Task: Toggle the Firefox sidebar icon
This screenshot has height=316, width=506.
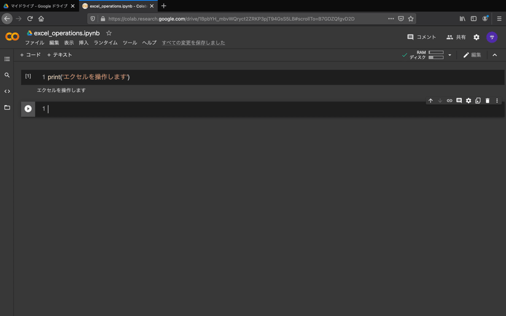Action: coord(474,19)
